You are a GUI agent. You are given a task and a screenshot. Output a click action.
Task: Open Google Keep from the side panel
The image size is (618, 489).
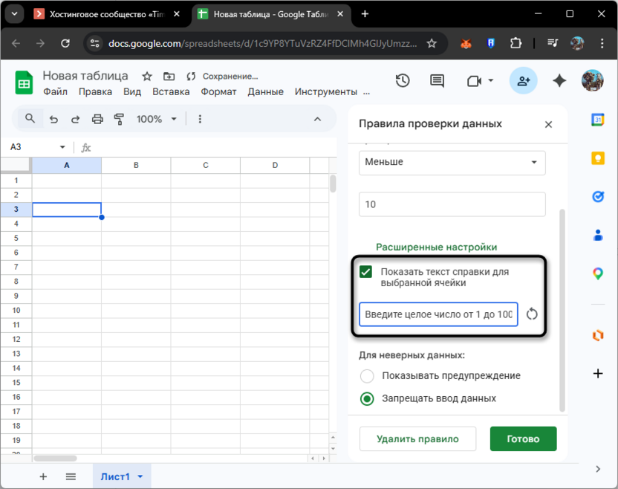(598, 159)
